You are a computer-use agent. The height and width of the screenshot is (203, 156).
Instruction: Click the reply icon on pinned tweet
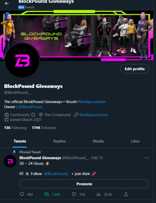tap(22, 194)
